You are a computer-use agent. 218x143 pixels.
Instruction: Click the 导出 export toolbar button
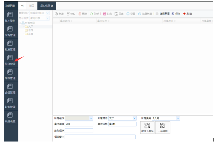tap(119, 14)
